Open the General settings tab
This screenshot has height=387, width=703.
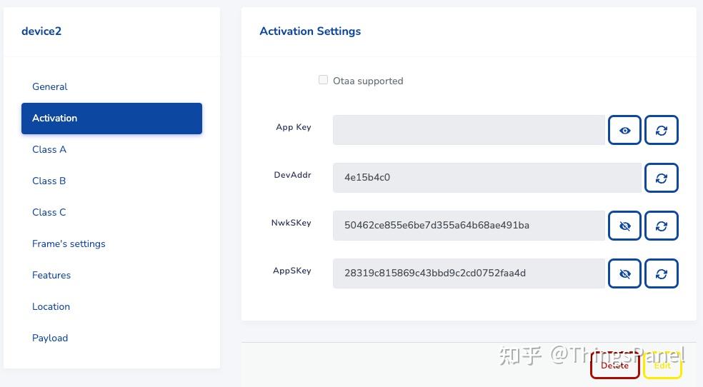click(x=50, y=86)
